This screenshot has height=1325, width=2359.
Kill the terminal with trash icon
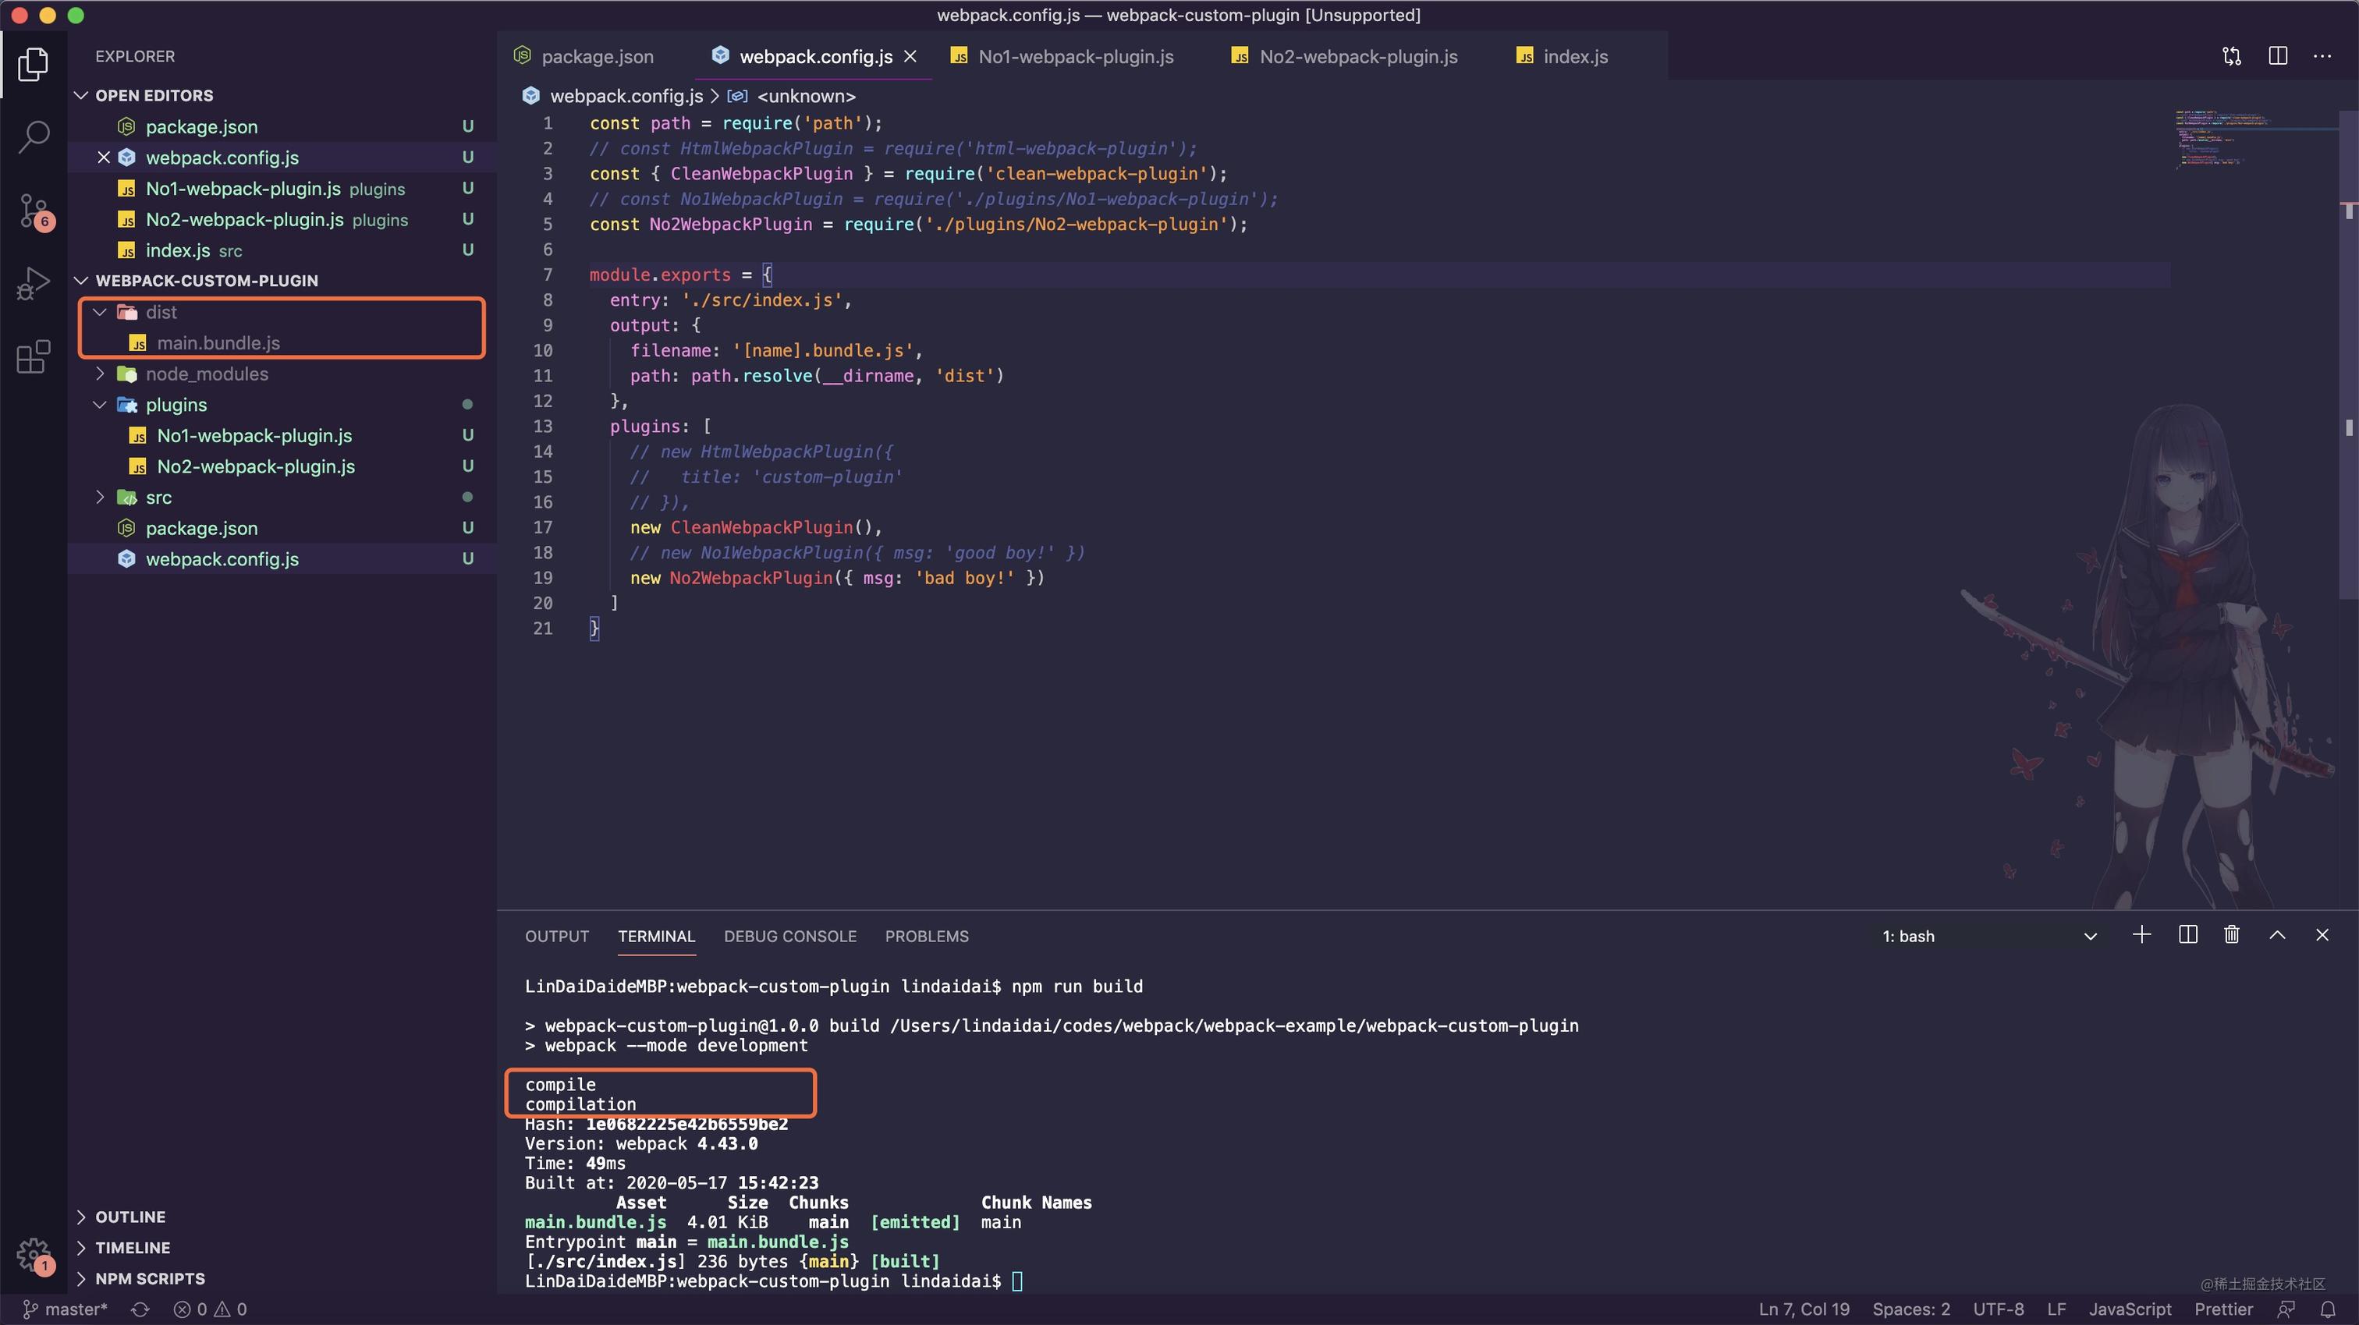pos(2232,935)
